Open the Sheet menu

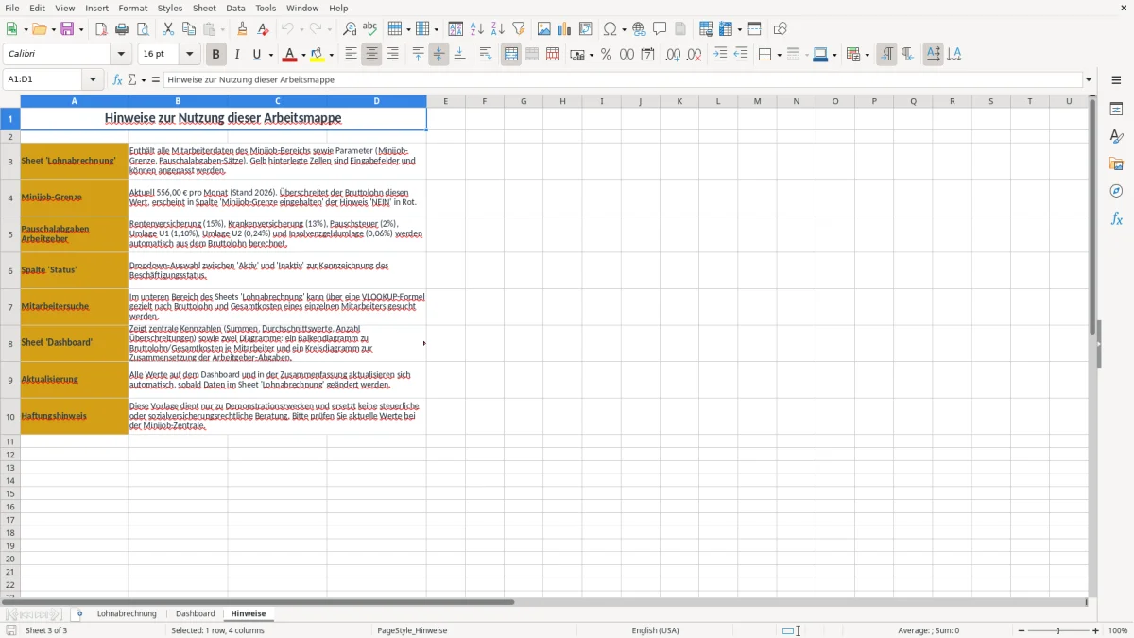pyautogui.click(x=204, y=8)
